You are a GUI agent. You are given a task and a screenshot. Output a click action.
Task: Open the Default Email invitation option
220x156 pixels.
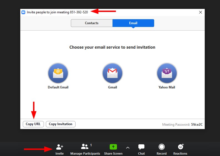pos(58,73)
